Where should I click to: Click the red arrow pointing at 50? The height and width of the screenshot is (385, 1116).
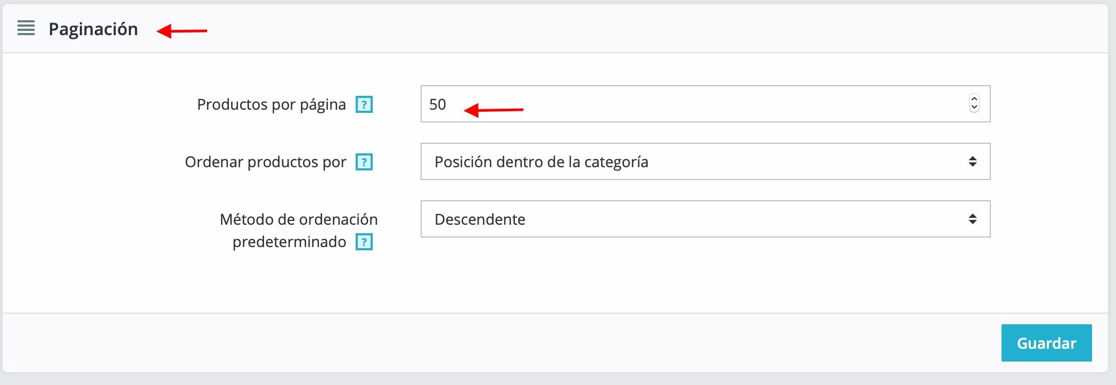click(x=494, y=110)
